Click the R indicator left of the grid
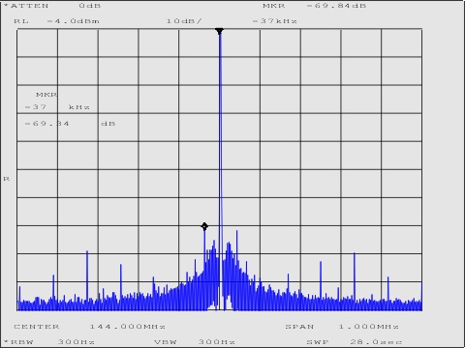Screen dimensions: 465x348 pos(7,179)
